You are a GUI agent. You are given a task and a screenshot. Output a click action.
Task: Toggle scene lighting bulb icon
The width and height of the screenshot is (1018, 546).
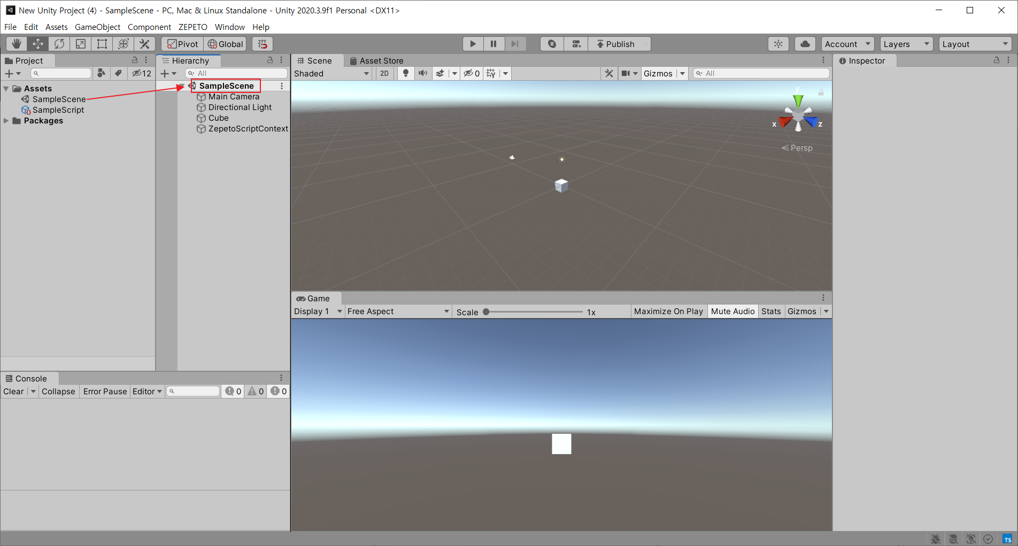tap(406, 73)
